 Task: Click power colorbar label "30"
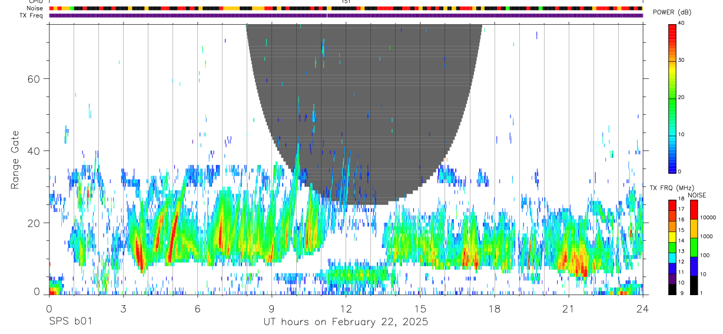pyautogui.click(x=682, y=61)
